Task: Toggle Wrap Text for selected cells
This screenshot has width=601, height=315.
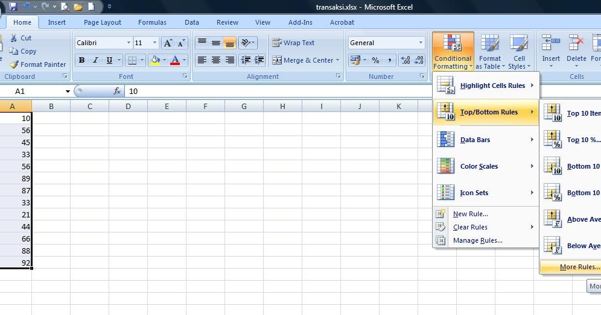Action: tap(293, 43)
